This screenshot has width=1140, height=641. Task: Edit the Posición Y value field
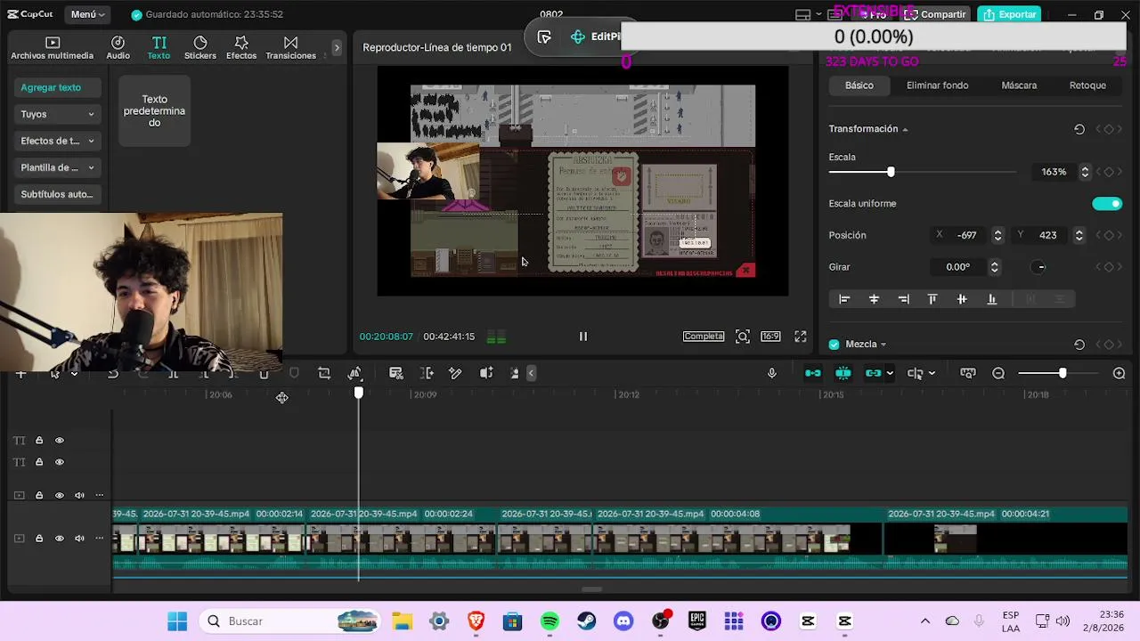click(x=1048, y=235)
